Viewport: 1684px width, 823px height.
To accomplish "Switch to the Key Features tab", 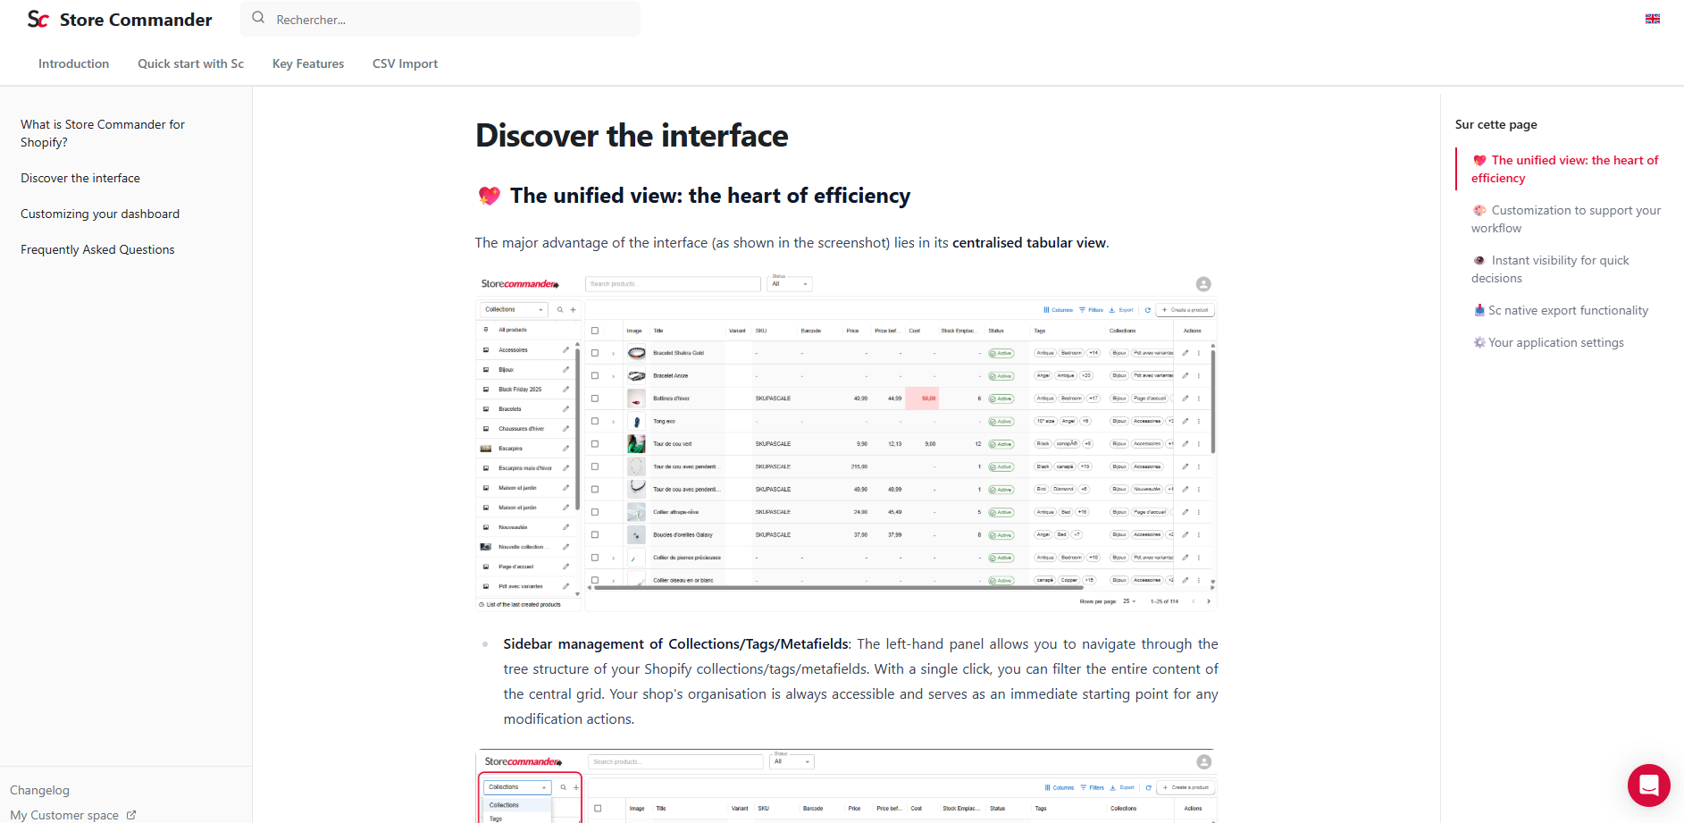I will pos(307,63).
